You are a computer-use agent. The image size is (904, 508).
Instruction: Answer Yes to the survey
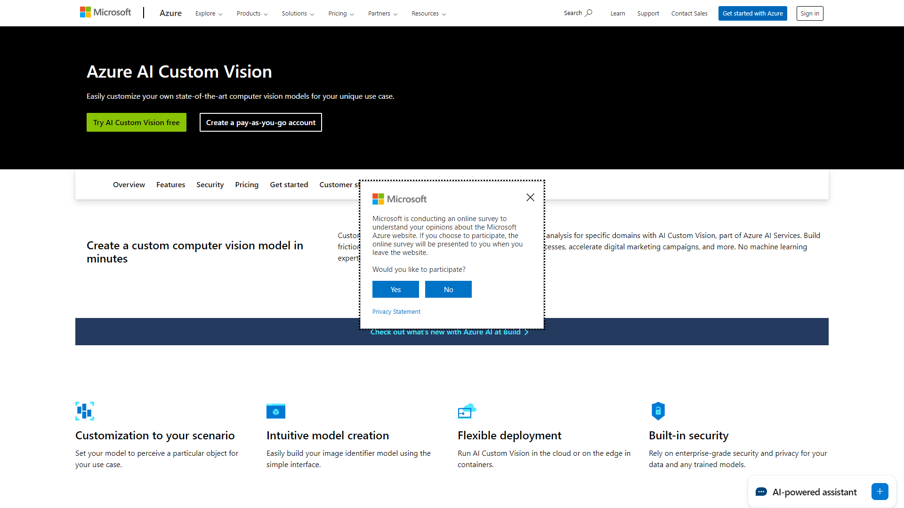[x=395, y=289]
